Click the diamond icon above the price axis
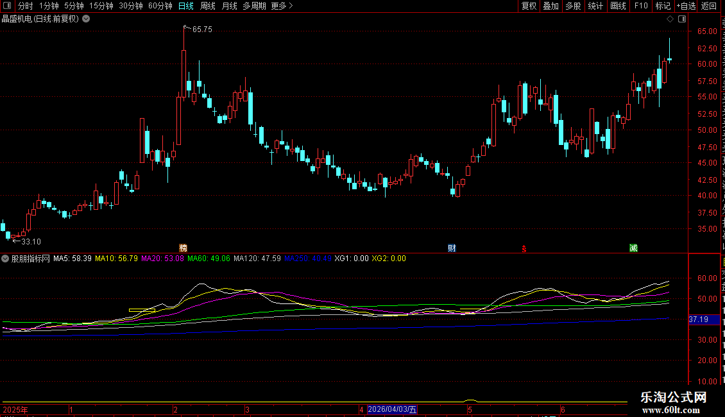 pos(670,19)
